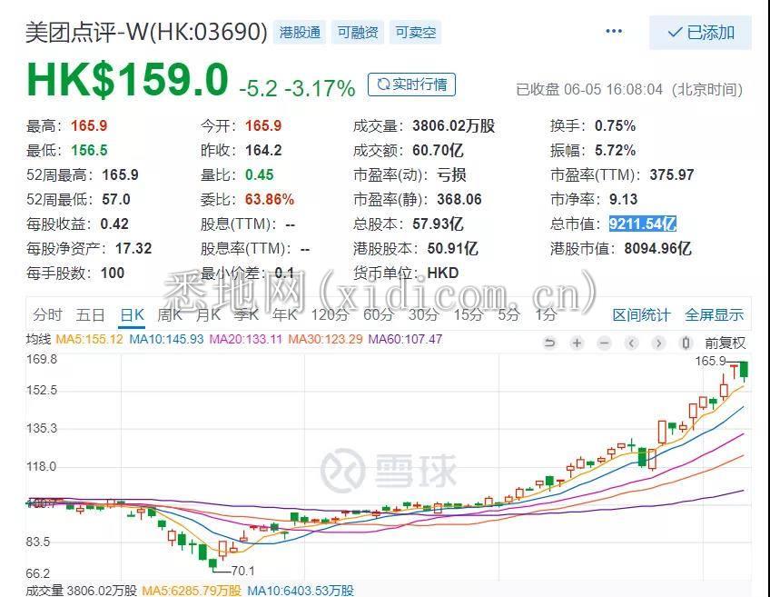Viewport: 770px width, 597px height.
Task: Select the 周K chart tab
Action: tap(170, 314)
